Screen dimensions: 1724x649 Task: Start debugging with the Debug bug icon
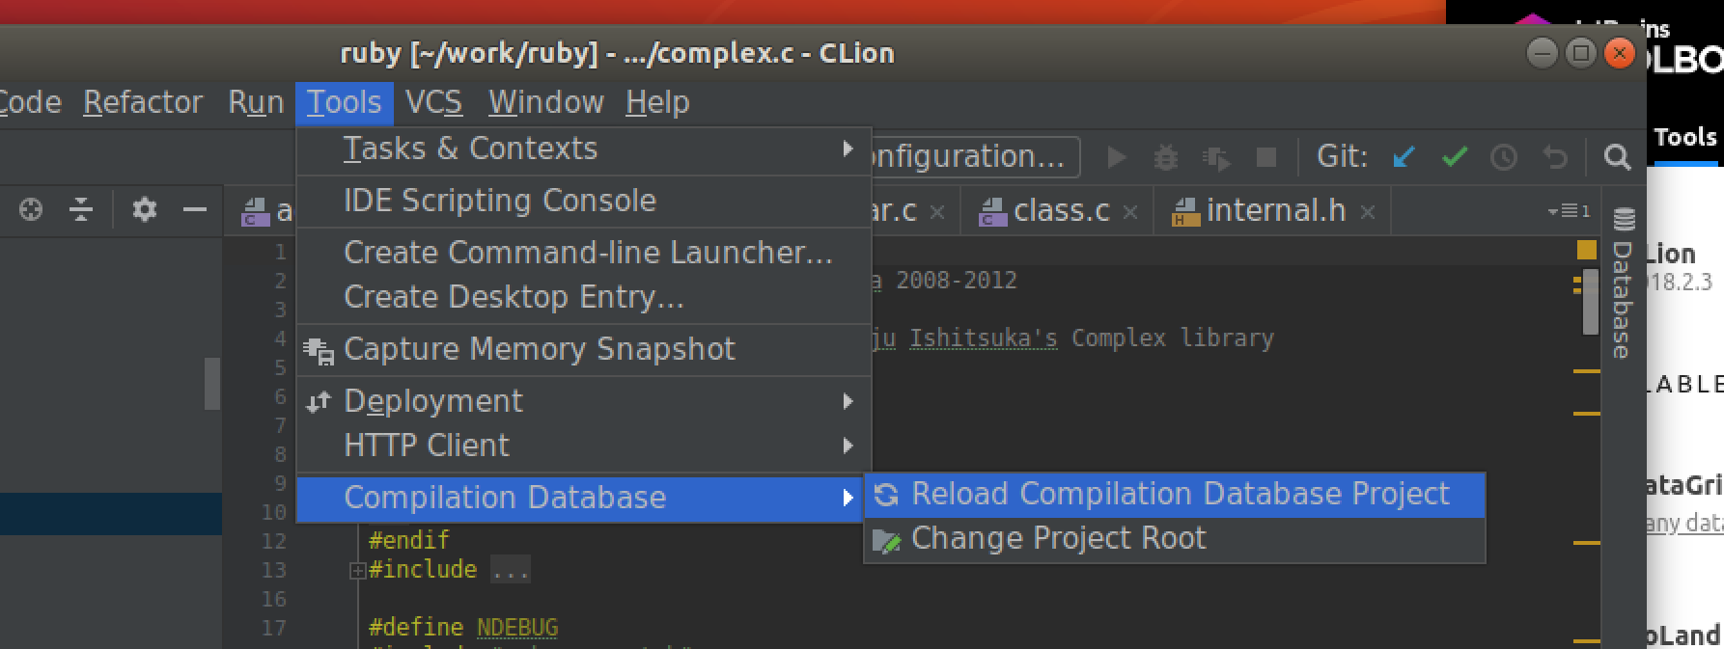pyautogui.click(x=1166, y=156)
